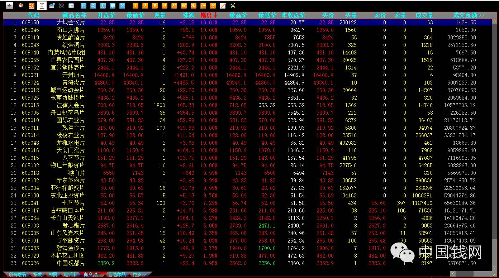Image resolution: width=499 pixels, height=278 pixels.
Task: Switch to the 电话卡 tab
Action: (x=70, y=274)
